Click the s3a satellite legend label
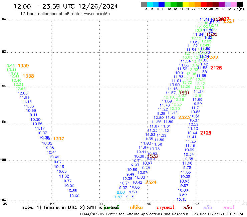Viewport: 247px width, 217px height. click(188, 207)
